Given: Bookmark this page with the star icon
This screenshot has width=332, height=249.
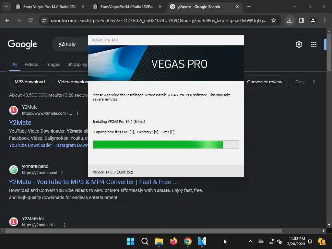Looking at the screenshot, I should [x=274, y=20].
